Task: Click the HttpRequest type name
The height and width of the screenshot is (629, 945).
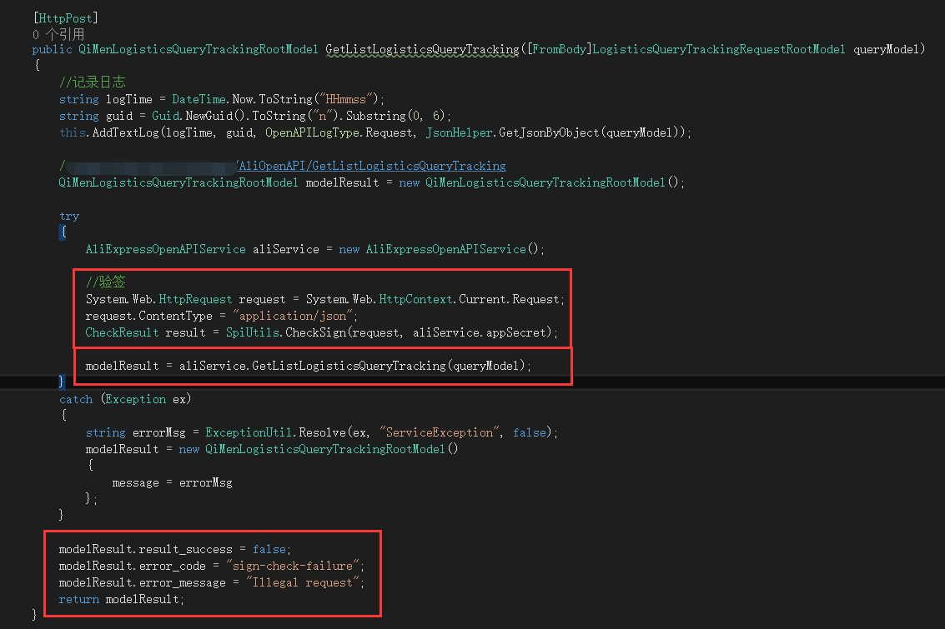Action: [195, 299]
